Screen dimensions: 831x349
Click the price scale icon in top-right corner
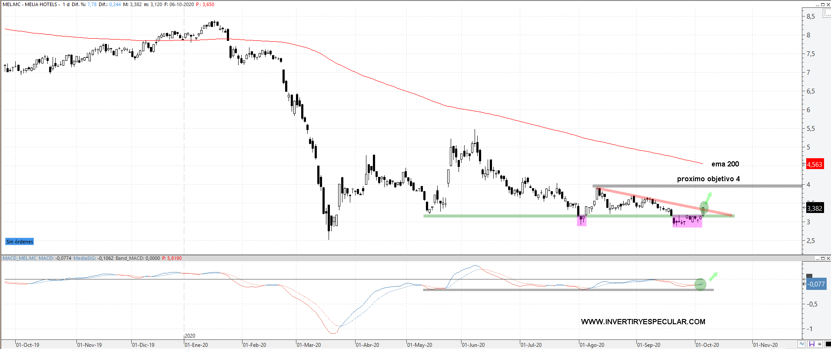click(826, 14)
